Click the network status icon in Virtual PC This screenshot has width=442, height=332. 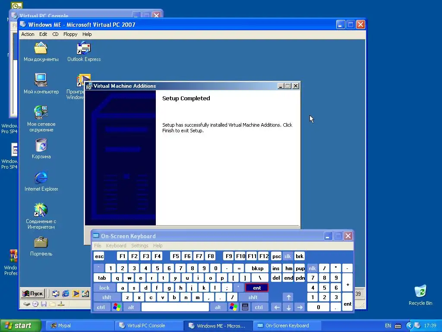[61, 304]
